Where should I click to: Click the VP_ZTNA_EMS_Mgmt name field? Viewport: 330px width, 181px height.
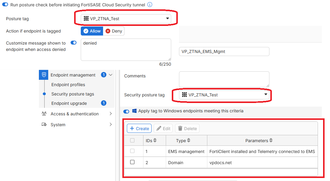224,51
